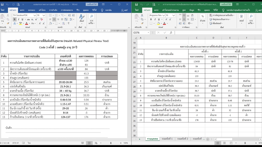This screenshot has height=147, width=262.
Task: Open the Excel Cells (เซลล์) menu
Action: [x=242, y=19]
